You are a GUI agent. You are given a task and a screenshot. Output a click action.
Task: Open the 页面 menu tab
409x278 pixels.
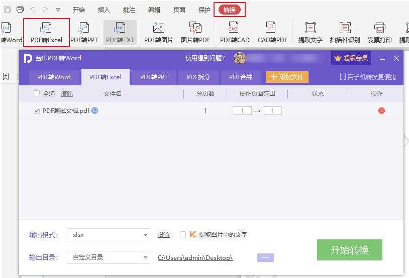pos(179,10)
